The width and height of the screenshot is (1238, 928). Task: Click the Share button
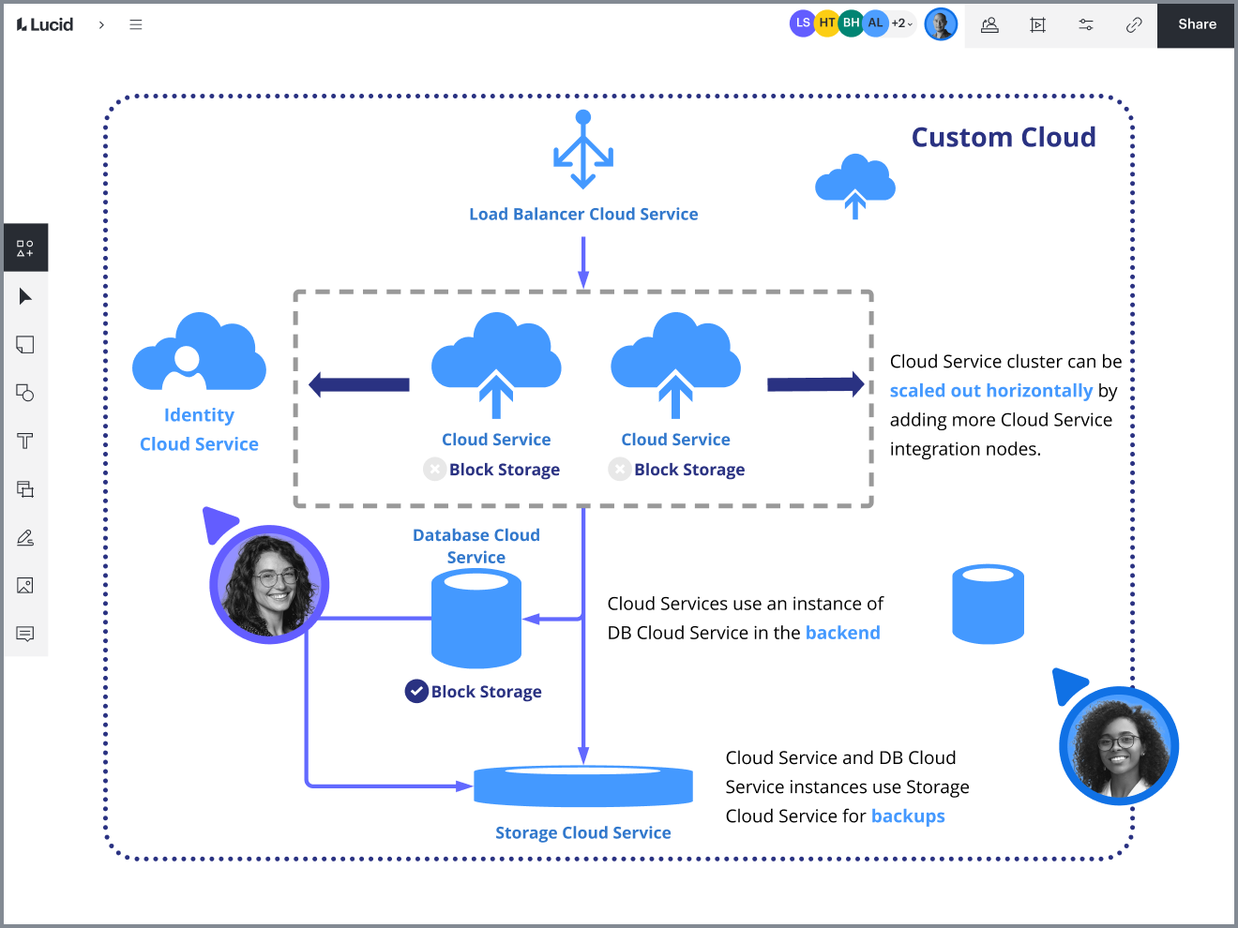click(x=1197, y=24)
